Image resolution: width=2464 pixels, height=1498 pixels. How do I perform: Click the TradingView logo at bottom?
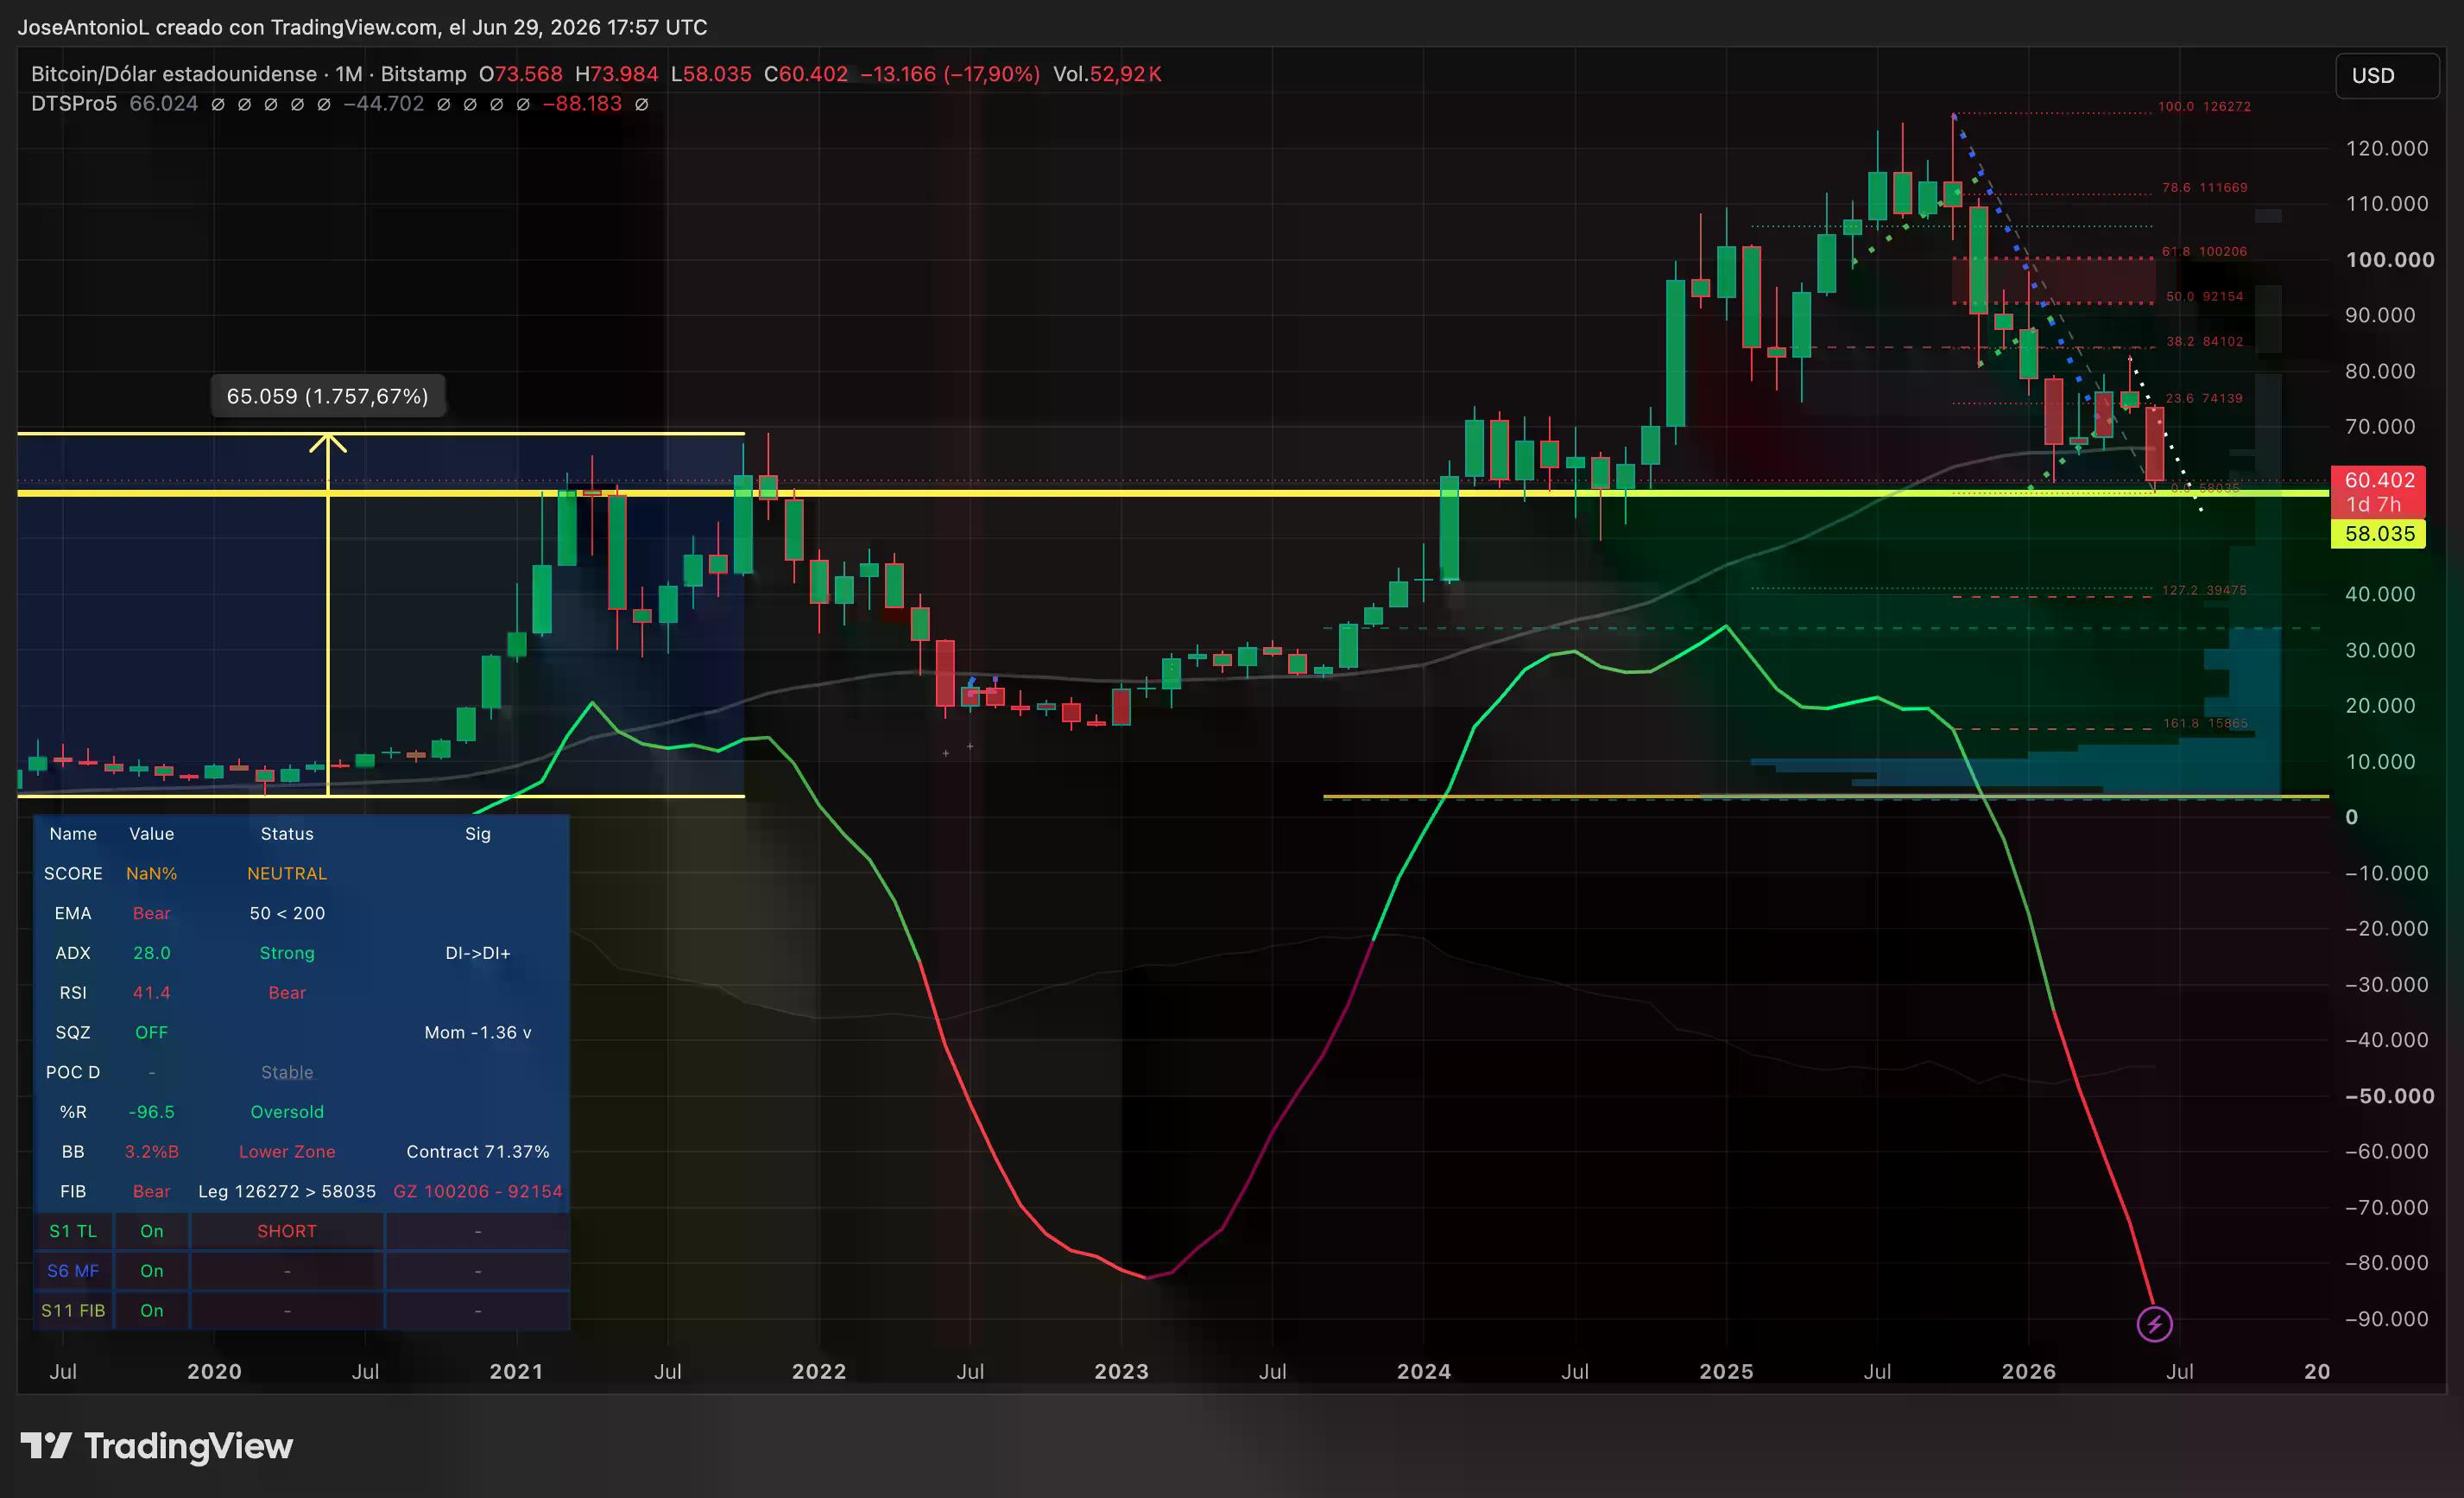157,1446
